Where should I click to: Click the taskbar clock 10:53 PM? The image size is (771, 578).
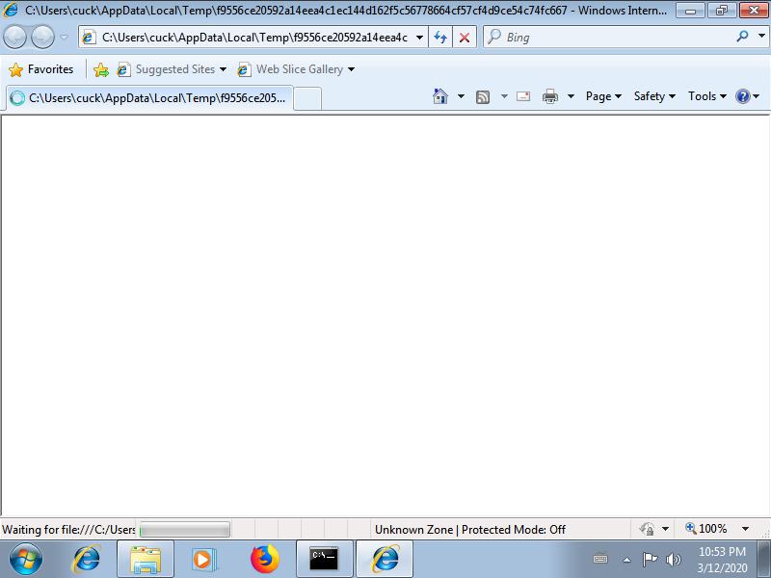tap(722, 551)
